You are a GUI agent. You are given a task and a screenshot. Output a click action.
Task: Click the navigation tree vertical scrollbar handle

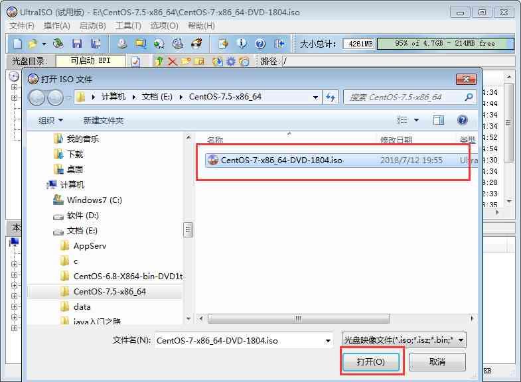click(188, 229)
